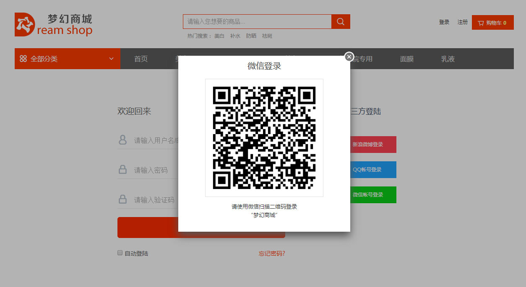The height and width of the screenshot is (287, 526).
Task: Select hot search term 补水
Action: [235, 36]
